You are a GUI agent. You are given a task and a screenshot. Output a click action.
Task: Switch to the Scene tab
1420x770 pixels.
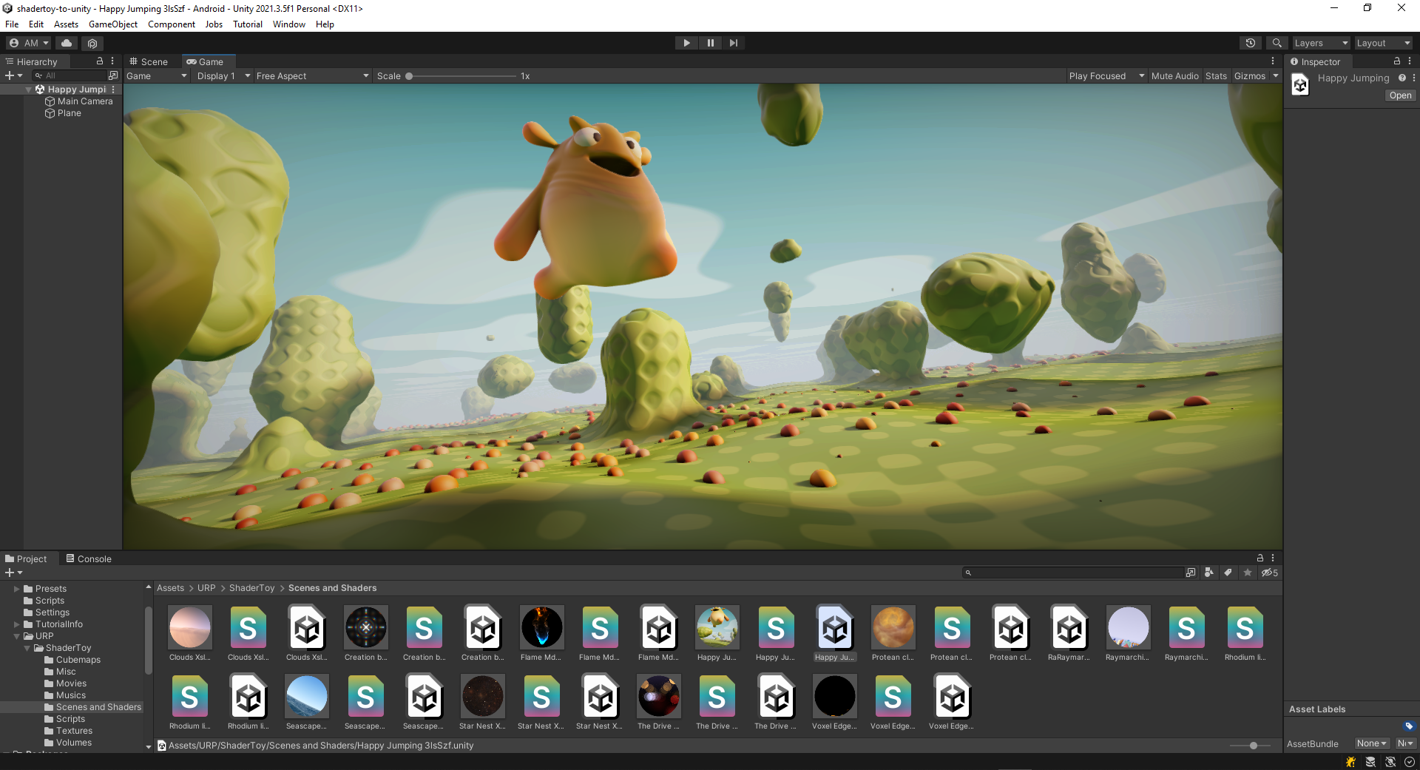tap(149, 61)
